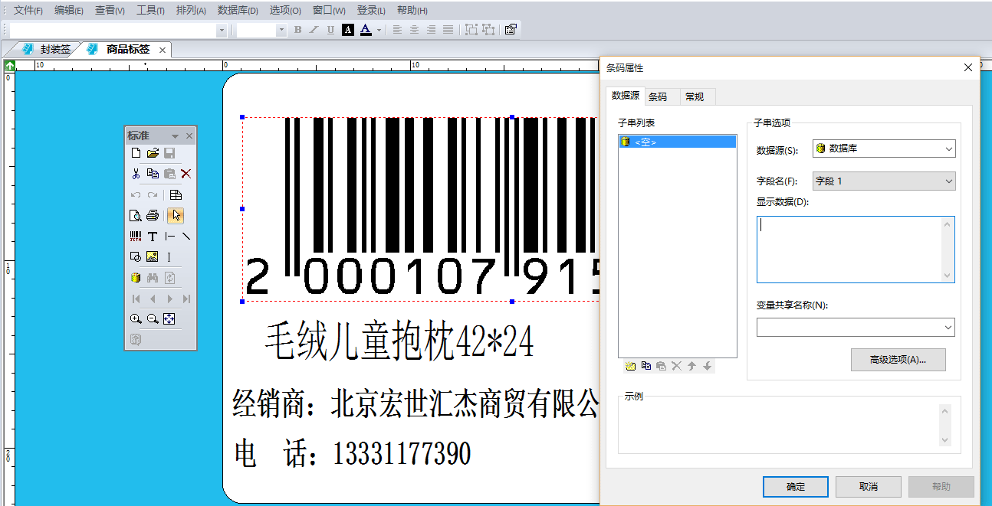Screen dimensions: 992x506
Task: Click New document icon in 标准 toolbox
Action: (136, 153)
